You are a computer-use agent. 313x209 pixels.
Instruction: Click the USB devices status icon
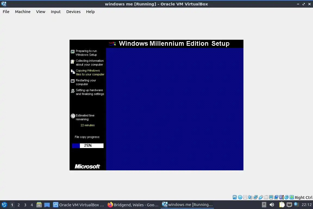tap(261, 197)
